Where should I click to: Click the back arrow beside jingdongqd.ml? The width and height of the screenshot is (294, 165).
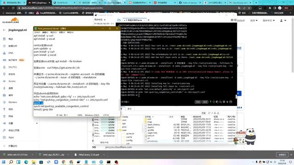(4, 30)
